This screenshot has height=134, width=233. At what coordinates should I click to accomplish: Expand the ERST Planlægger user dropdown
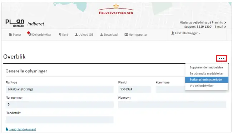coord(186,33)
